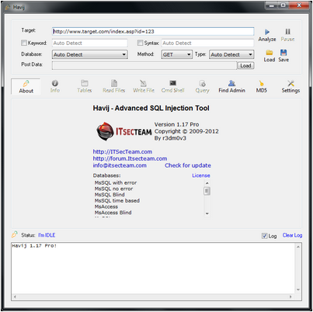Click the Save floppy disk icon
Image resolution: width=313 pixels, height=312 pixels.
tap(283, 53)
